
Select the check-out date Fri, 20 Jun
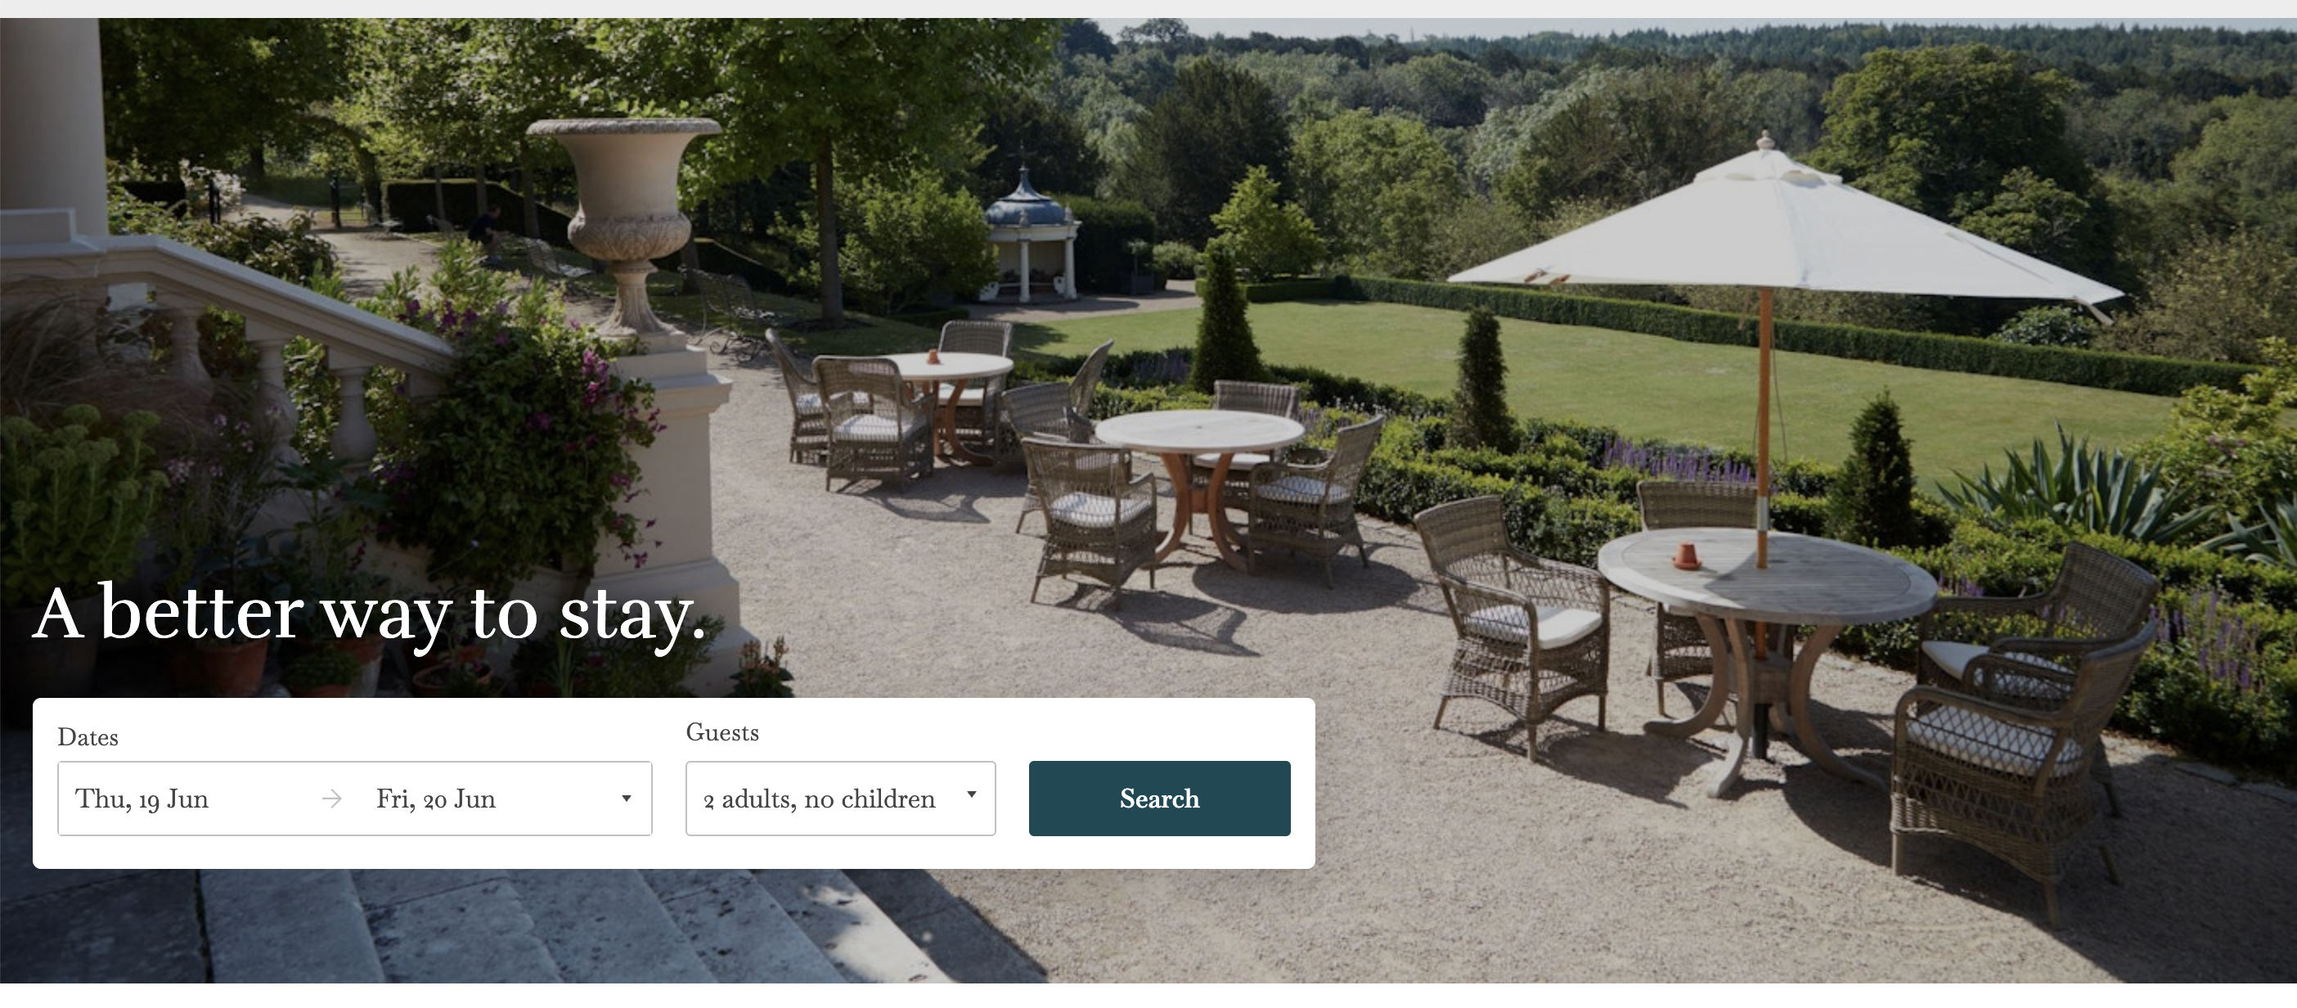coord(435,799)
